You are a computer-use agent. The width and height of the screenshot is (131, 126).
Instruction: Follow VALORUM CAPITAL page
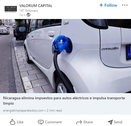(108, 5)
